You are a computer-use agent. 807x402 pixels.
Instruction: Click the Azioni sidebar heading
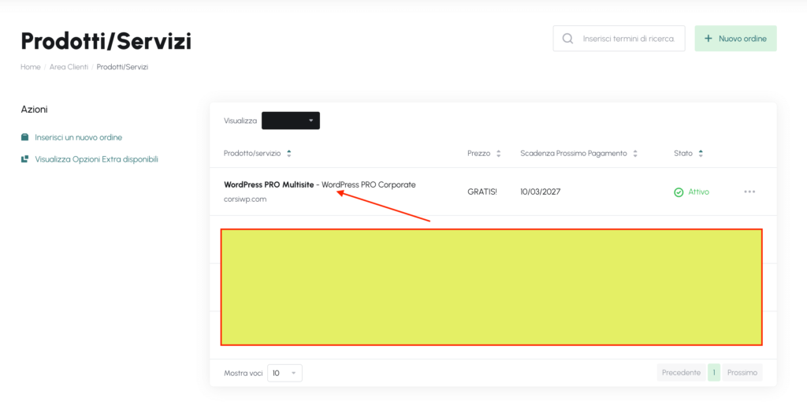tap(34, 109)
